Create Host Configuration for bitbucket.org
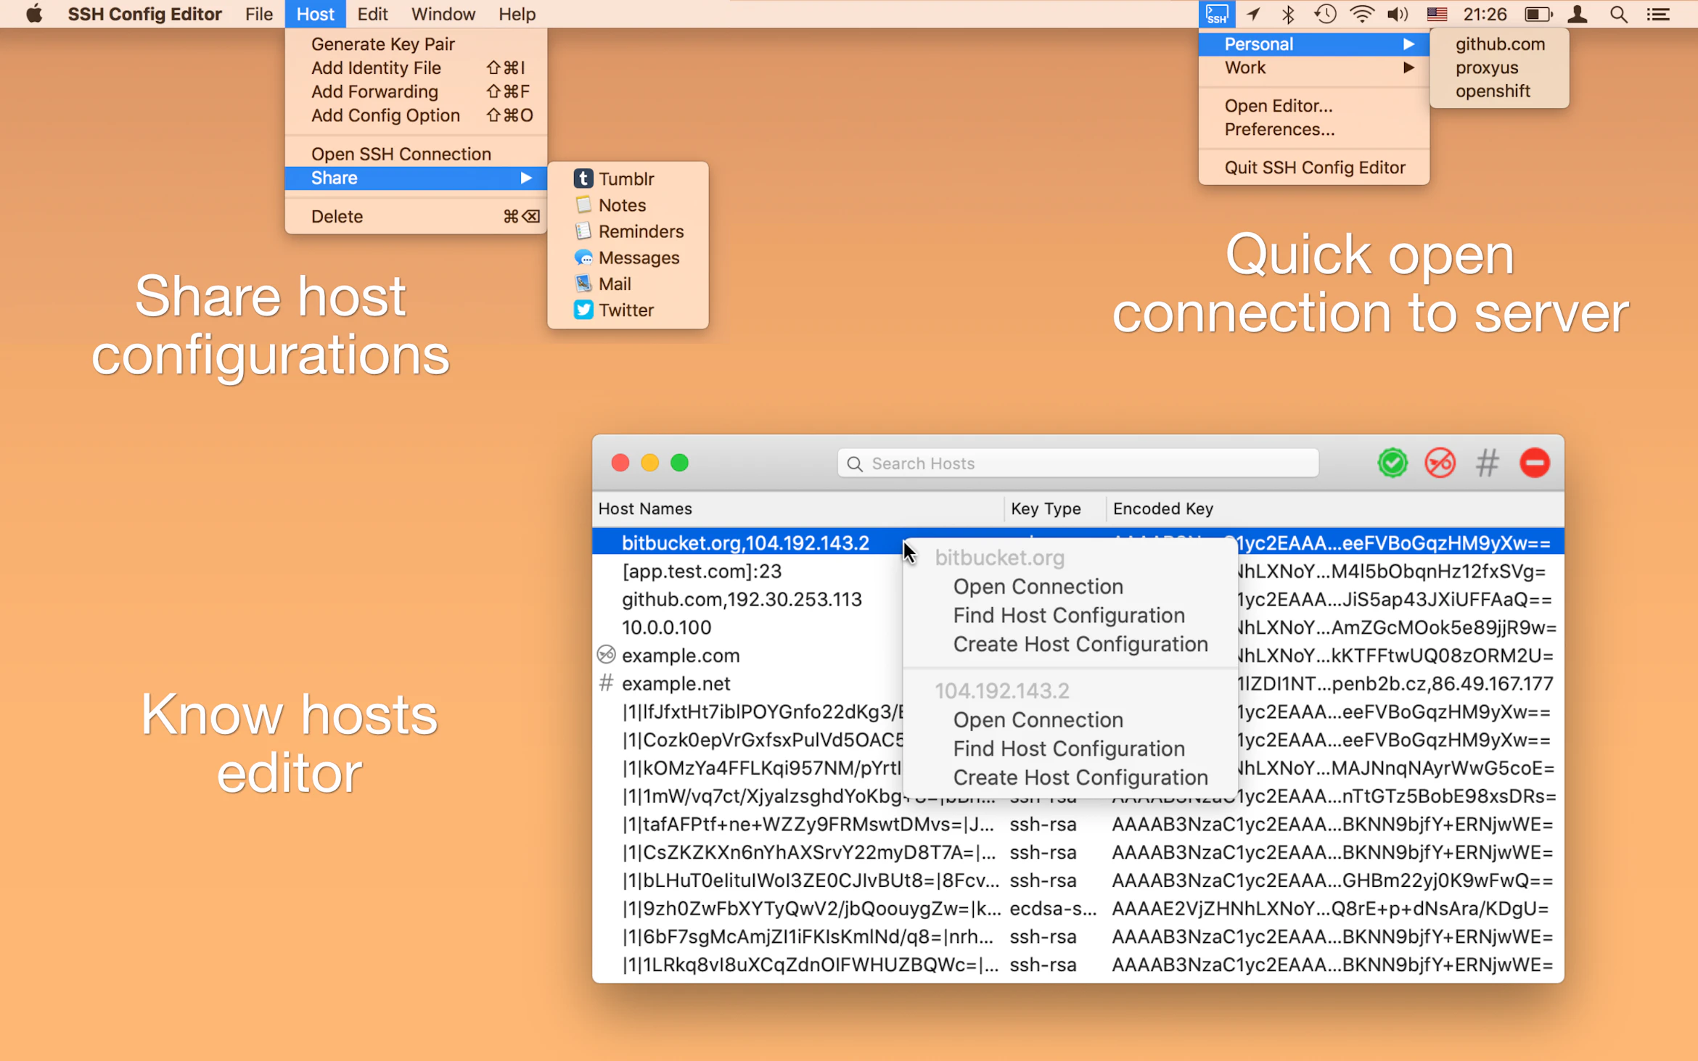The image size is (1698, 1061). 1070,644
